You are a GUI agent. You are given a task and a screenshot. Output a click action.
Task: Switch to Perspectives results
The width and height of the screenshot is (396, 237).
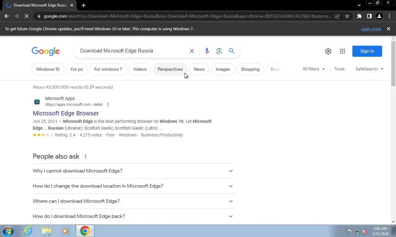tap(170, 69)
